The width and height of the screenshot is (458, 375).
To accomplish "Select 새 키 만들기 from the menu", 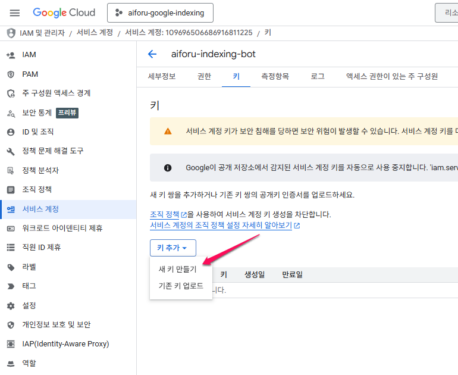I will tap(177, 269).
